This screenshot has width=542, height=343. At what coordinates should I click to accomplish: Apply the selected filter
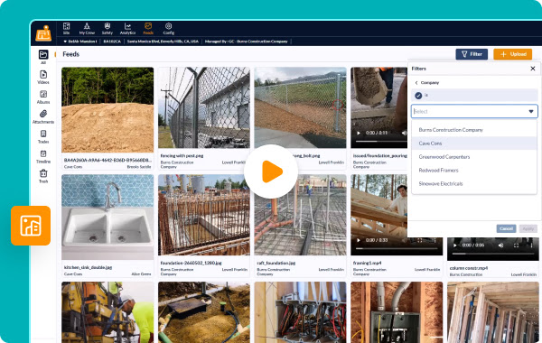(x=528, y=228)
